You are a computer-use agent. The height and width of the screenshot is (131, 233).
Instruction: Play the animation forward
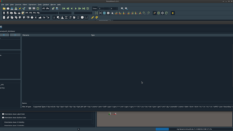76,8
